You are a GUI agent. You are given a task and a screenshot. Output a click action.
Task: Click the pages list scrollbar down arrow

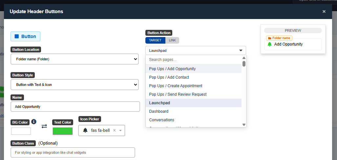pos(244,125)
